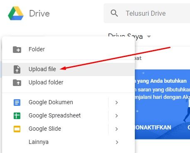This screenshot has height=153, width=190.
Task: Click the magnifier search icon
Action: tap(114, 13)
